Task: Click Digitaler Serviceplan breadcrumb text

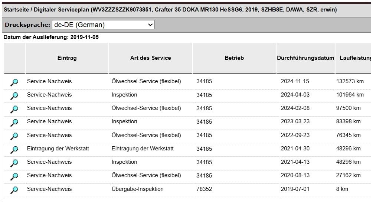Action: (61, 10)
